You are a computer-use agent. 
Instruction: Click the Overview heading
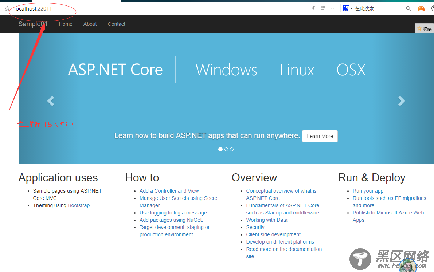tap(254, 178)
